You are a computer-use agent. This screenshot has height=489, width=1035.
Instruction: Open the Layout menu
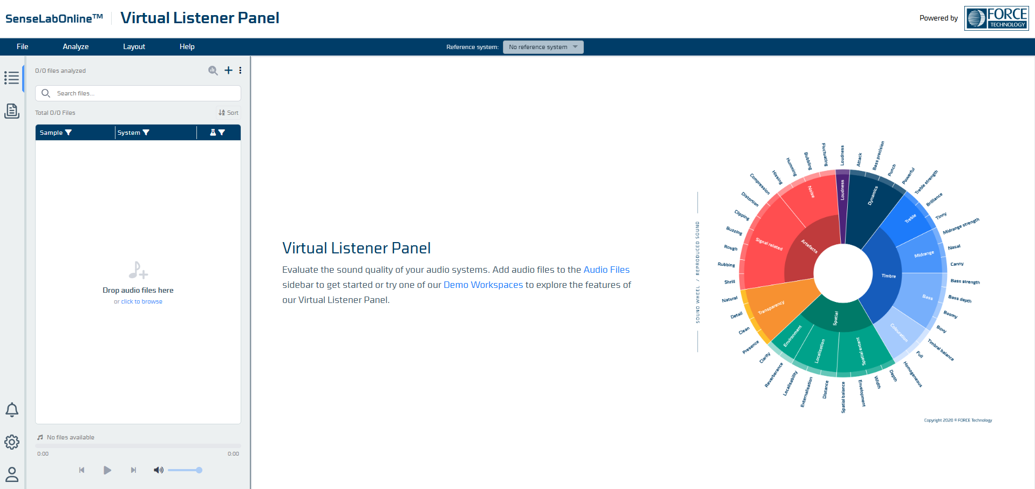point(134,47)
